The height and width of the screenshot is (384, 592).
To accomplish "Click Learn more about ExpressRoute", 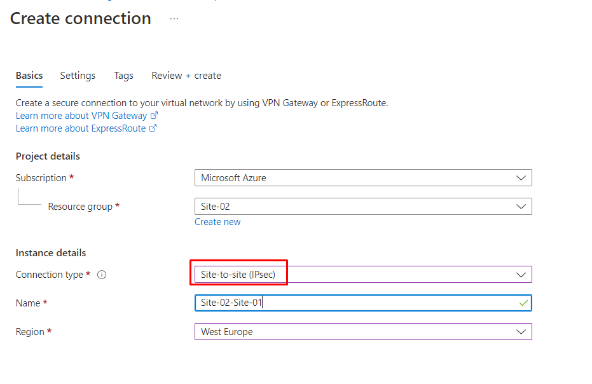I will (x=79, y=128).
